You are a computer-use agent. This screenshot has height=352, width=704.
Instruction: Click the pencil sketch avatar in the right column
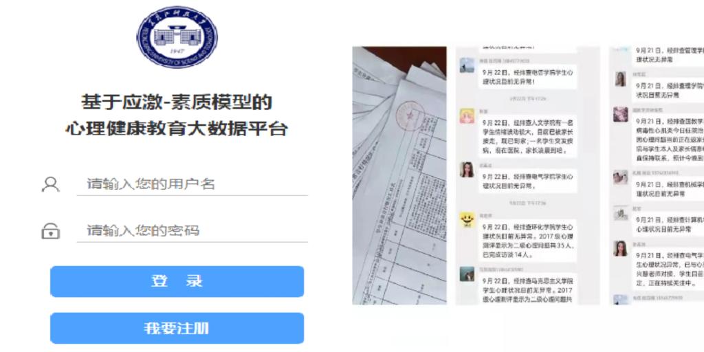point(621,213)
